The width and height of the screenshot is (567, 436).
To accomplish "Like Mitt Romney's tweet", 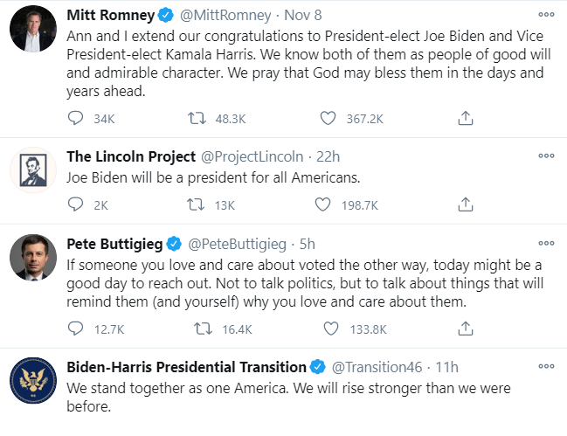I will (329, 117).
